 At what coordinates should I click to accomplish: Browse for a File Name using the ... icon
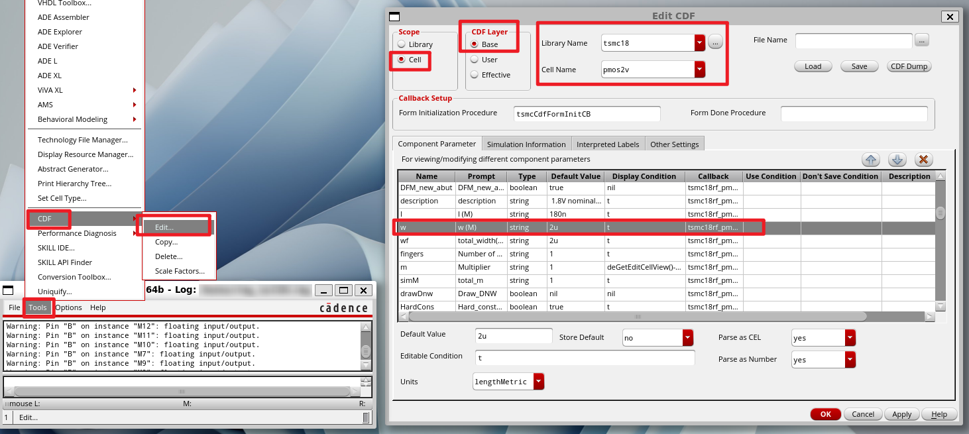[x=921, y=40]
